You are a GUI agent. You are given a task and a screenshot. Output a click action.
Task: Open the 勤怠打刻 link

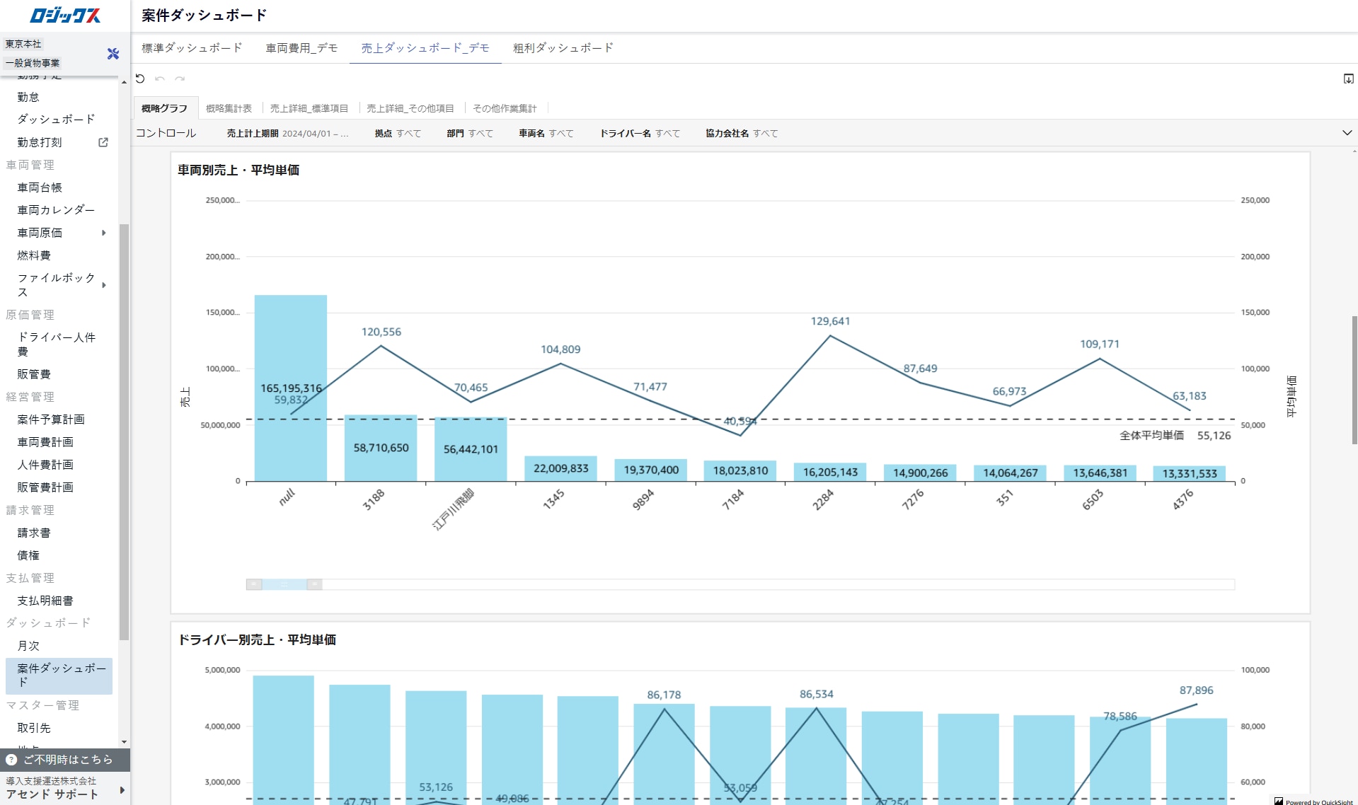(40, 142)
